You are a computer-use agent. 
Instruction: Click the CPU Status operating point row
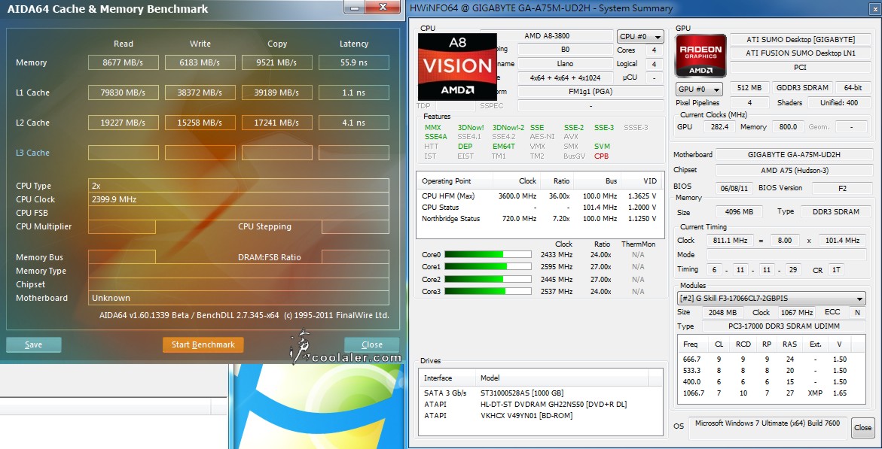pyautogui.click(x=539, y=208)
